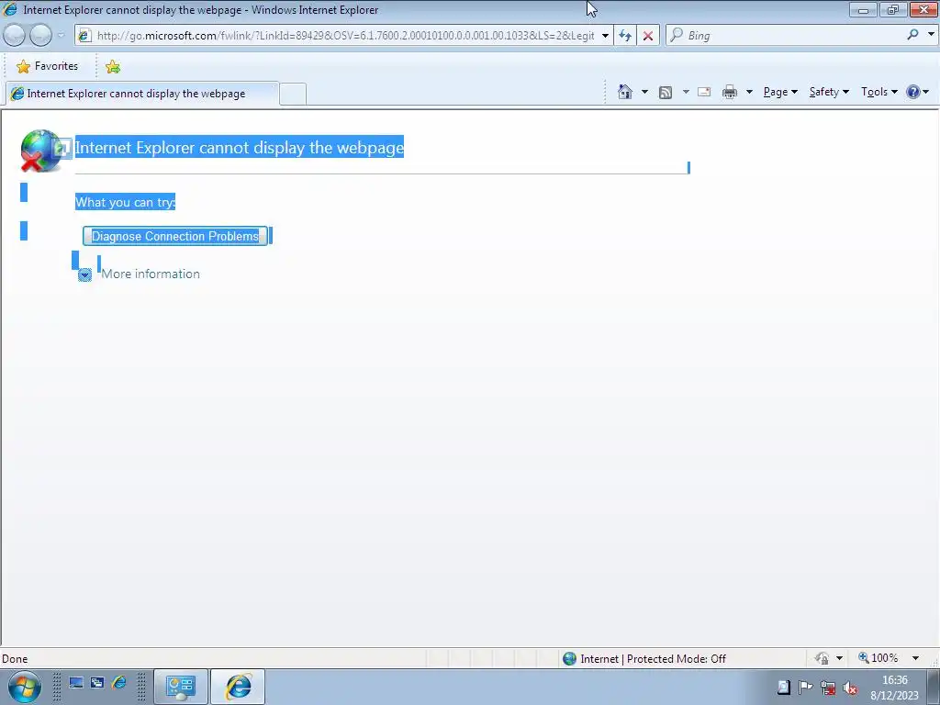The height and width of the screenshot is (705, 940).
Task: Expand the Home button dropdown
Action: 644,92
